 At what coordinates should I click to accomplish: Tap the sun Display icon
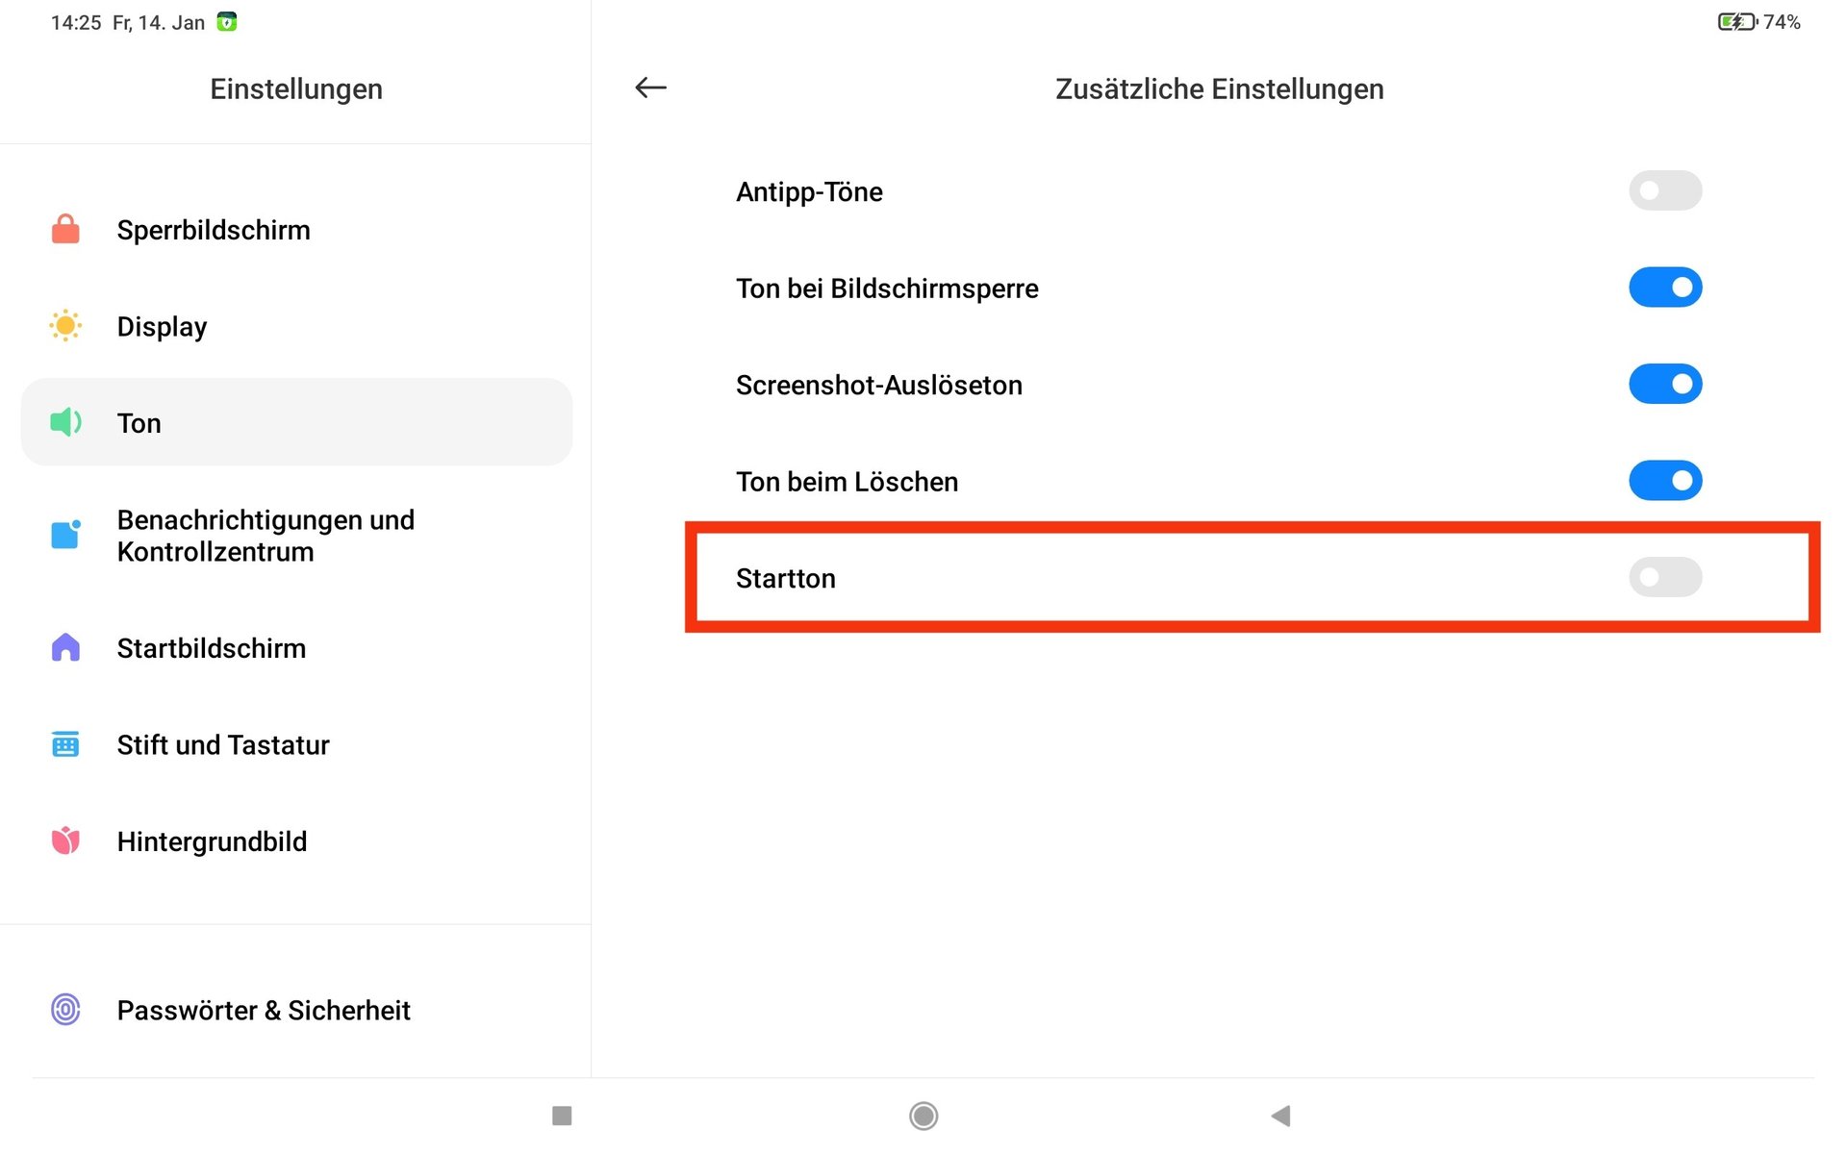click(65, 326)
